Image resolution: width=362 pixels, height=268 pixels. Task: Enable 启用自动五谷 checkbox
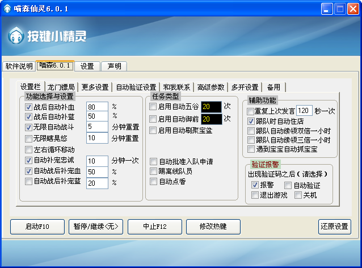pyautogui.click(x=153, y=107)
